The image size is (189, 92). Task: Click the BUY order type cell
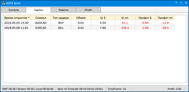[61, 23]
